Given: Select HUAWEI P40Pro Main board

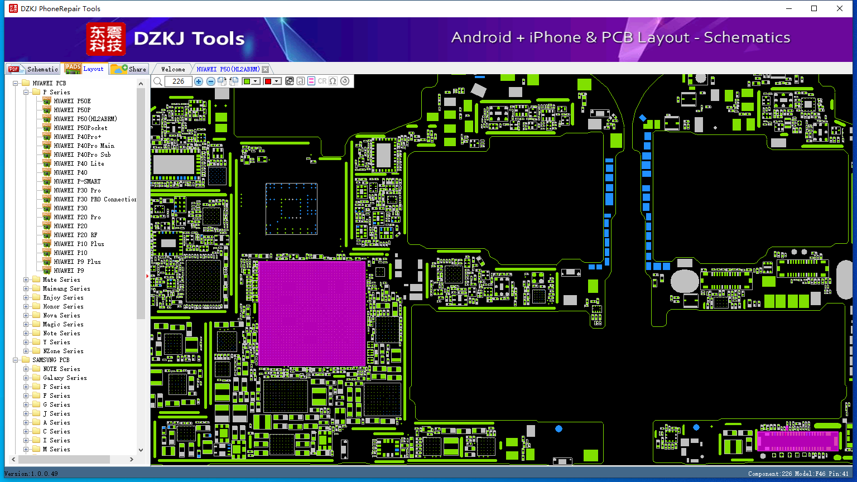Looking at the screenshot, I should tap(84, 146).
